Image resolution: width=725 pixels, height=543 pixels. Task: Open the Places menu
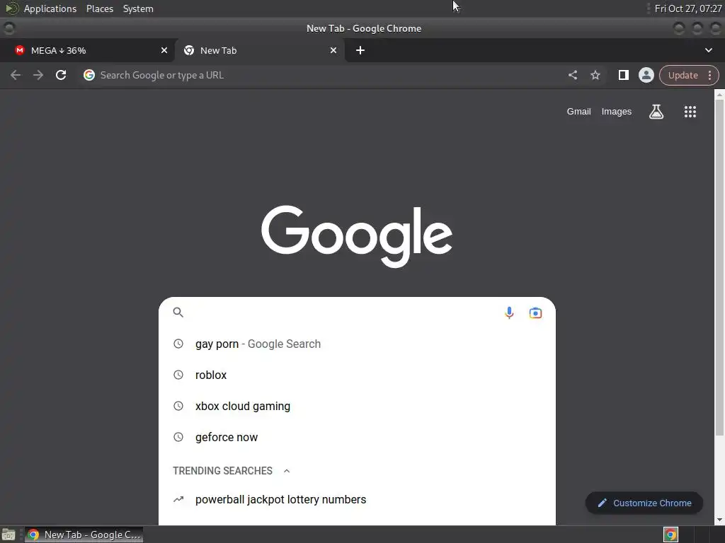click(x=100, y=8)
